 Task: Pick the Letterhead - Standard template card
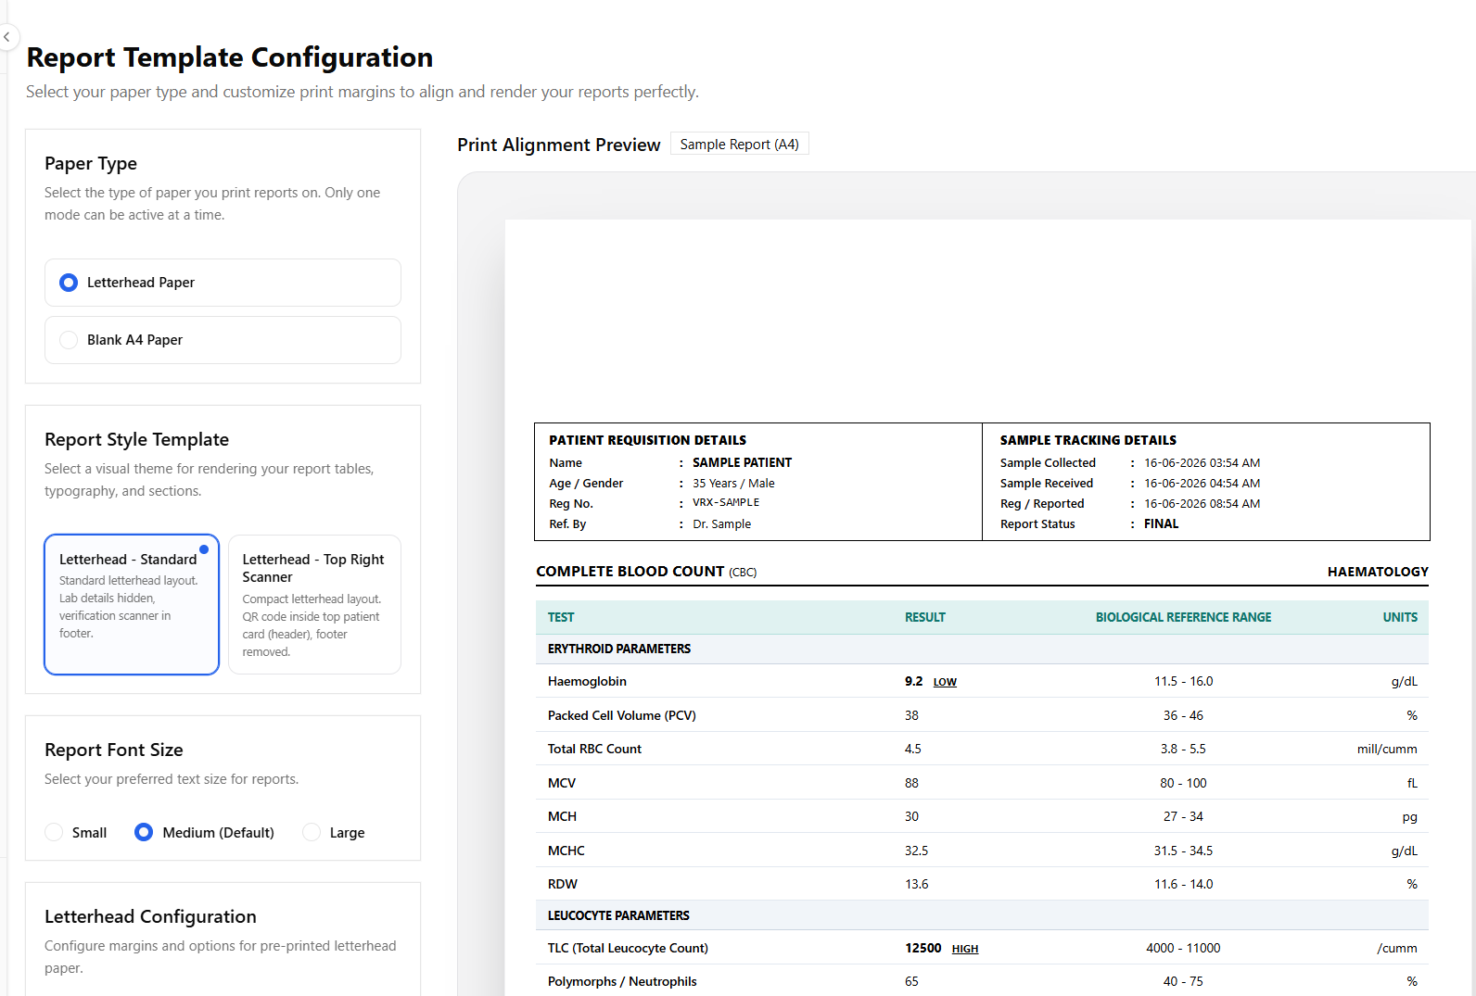(x=132, y=604)
